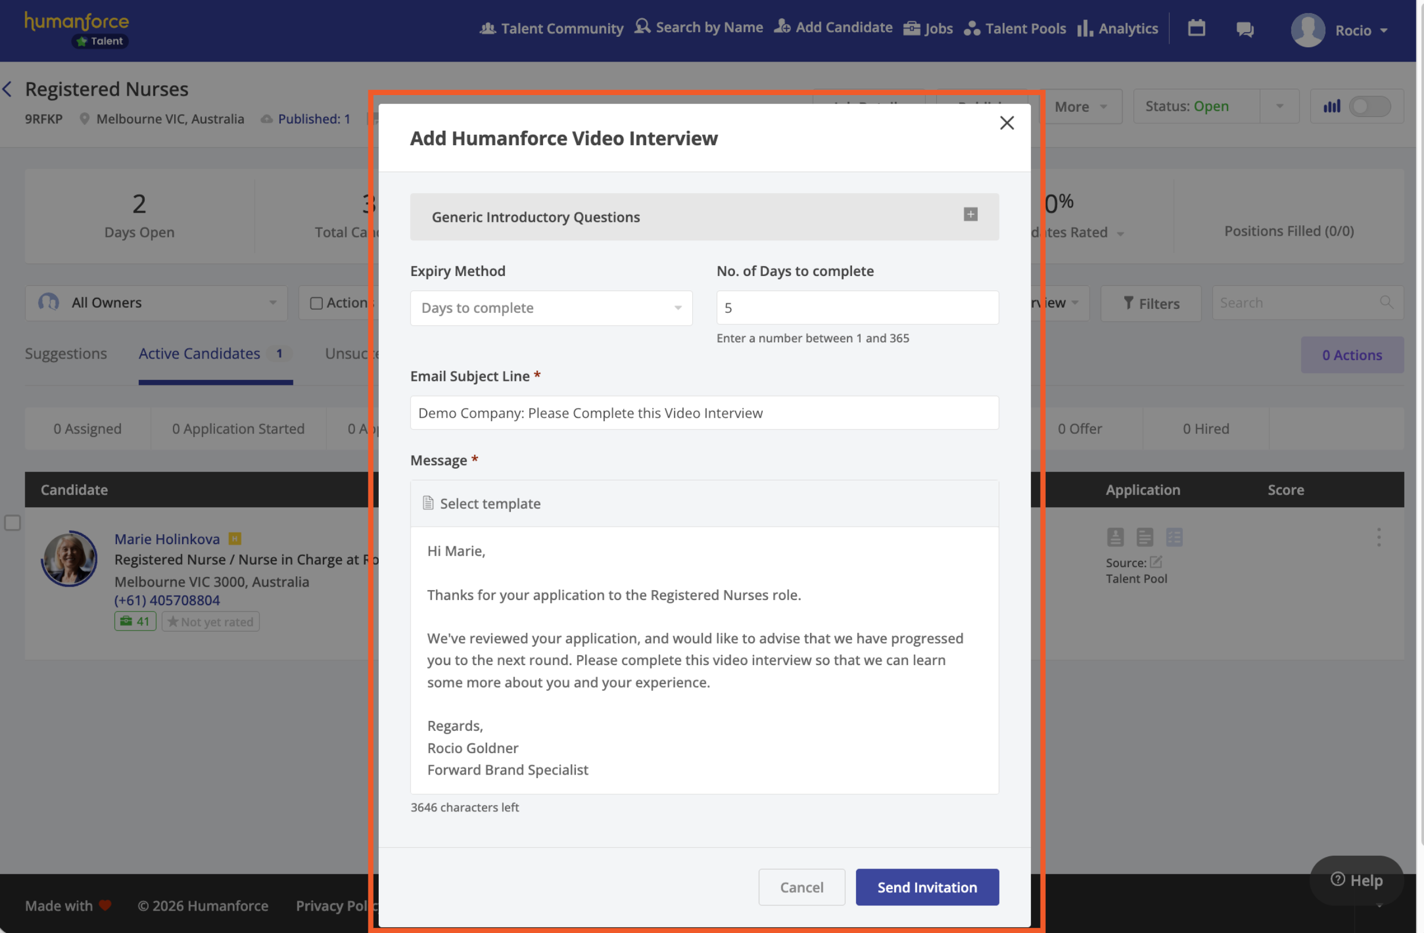Image resolution: width=1424 pixels, height=933 pixels.
Task: Click the Email Subject Line field
Action: click(705, 413)
